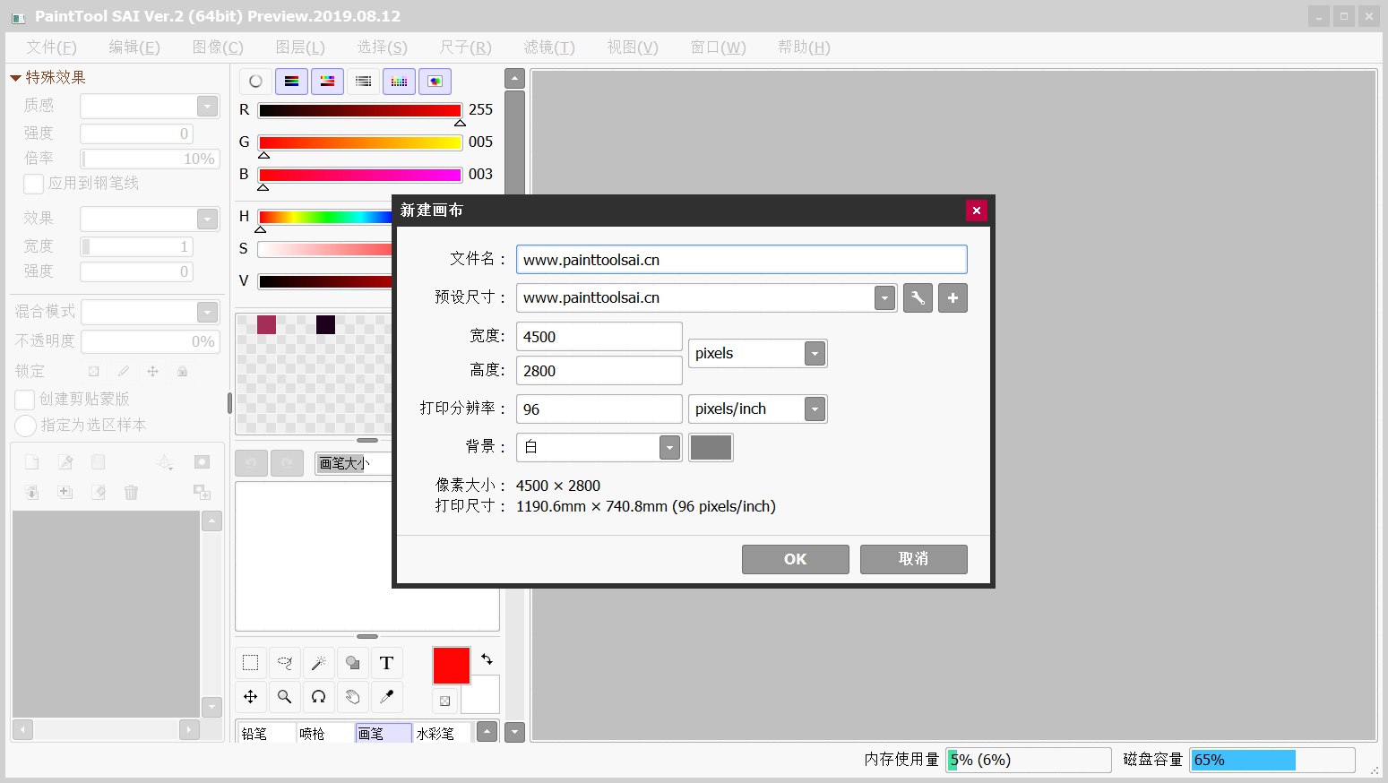Image resolution: width=1388 pixels, height=783 pixels.
Task: Select the 指定为选区样本 radio option
Action: pos(25,426)
